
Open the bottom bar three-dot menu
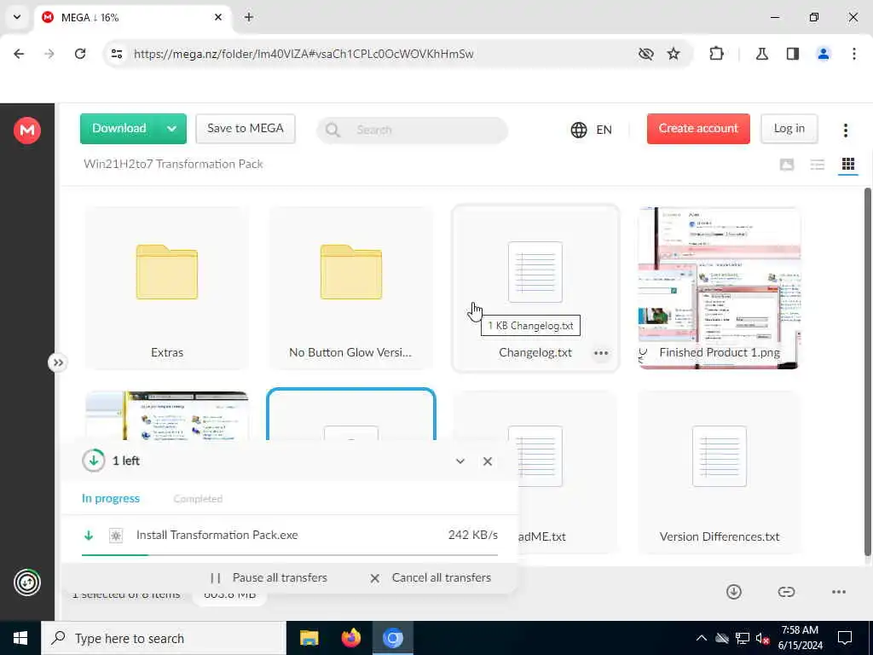point(839,592)
